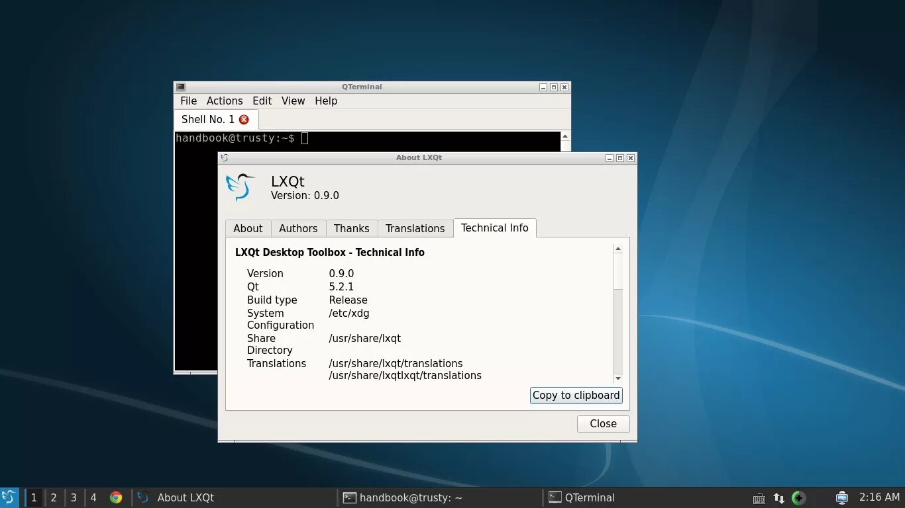
Task: Switch to the Thanks tab
Action: click(x=352, y=228)
